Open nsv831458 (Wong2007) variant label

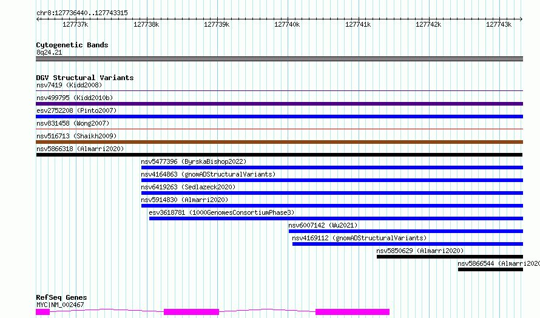[x=73, y=123]
